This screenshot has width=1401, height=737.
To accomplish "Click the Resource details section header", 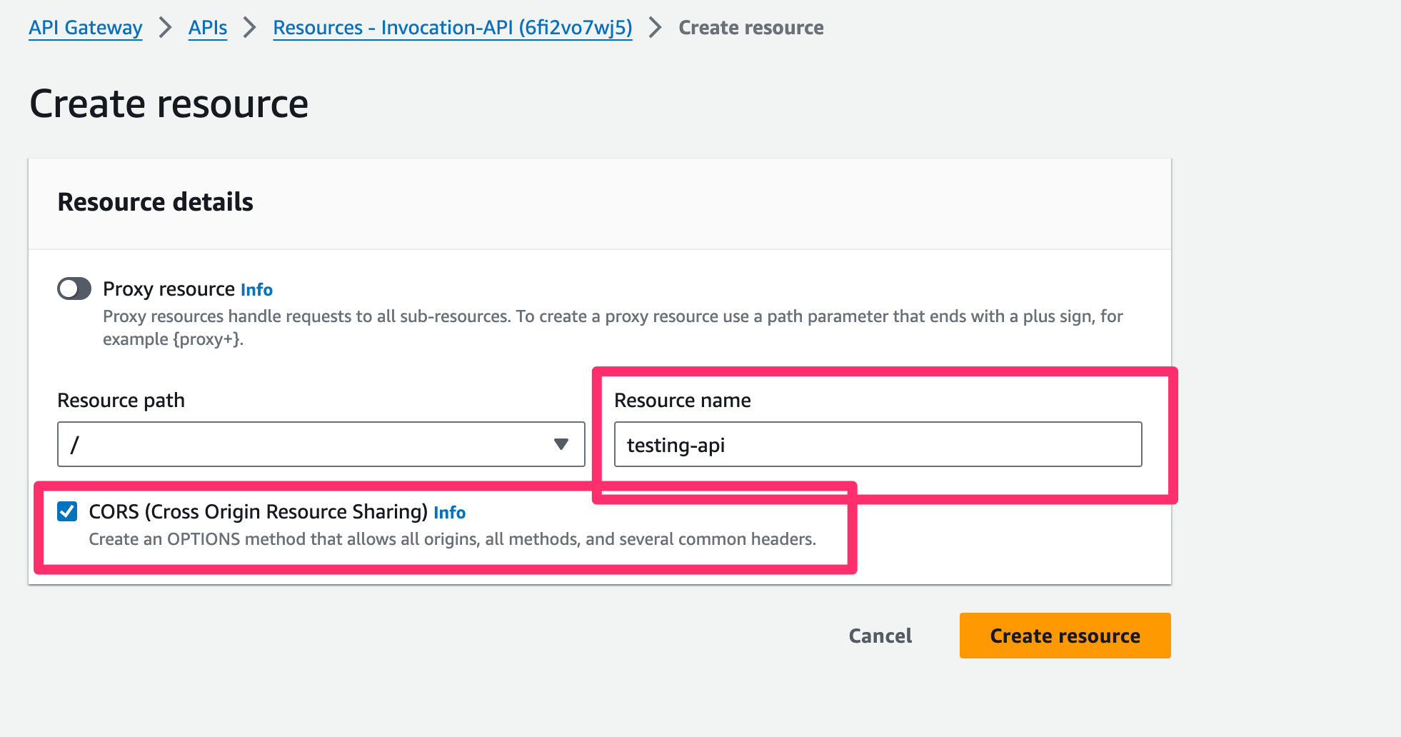I will 156,202.
